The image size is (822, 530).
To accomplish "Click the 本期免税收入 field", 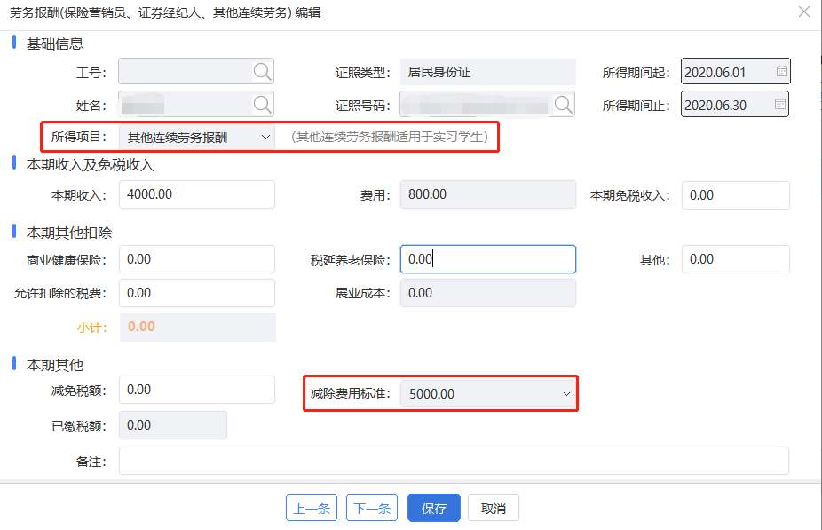I will 735,194.
